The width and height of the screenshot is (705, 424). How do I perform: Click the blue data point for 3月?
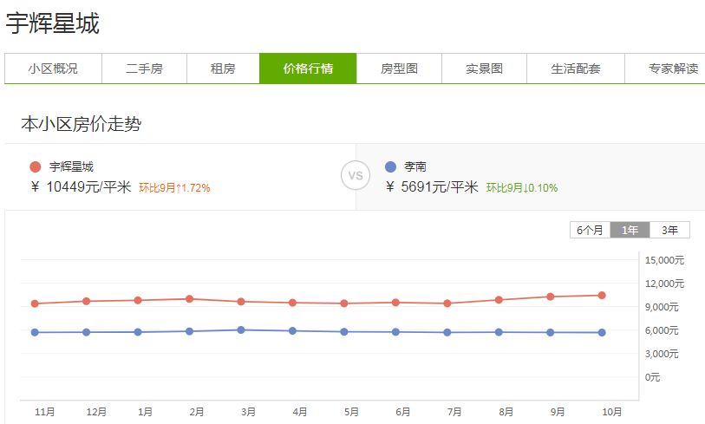tap(241, 329)
